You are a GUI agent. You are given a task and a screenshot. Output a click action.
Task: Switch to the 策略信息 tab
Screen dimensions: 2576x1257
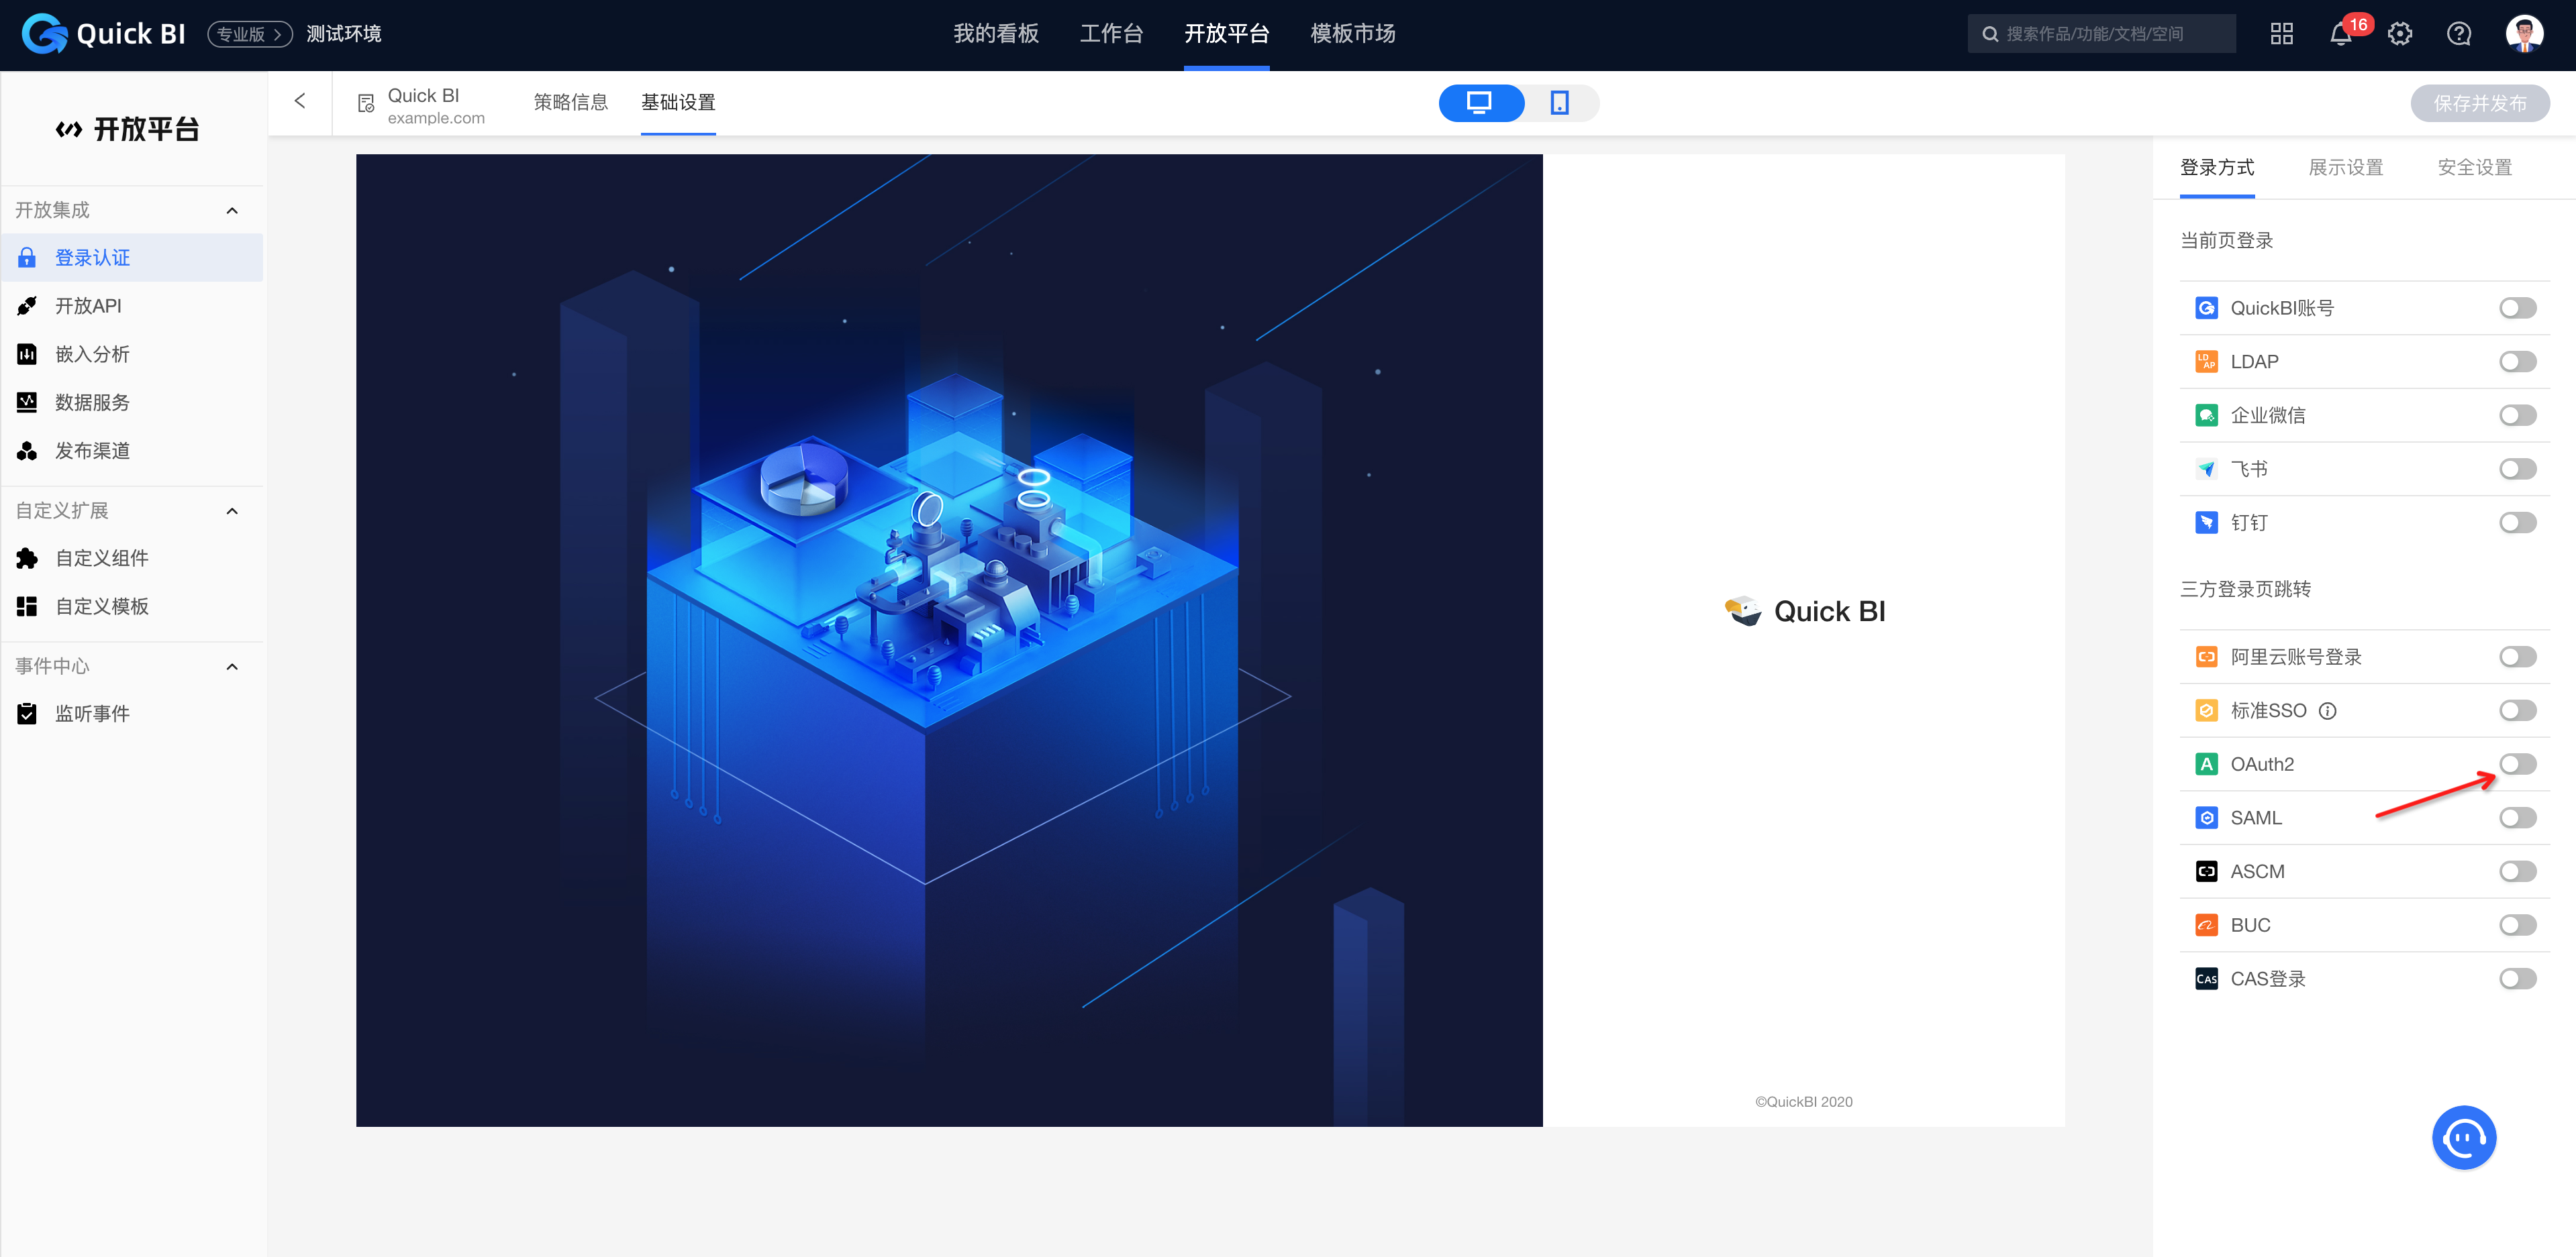[x=570, y=103]
